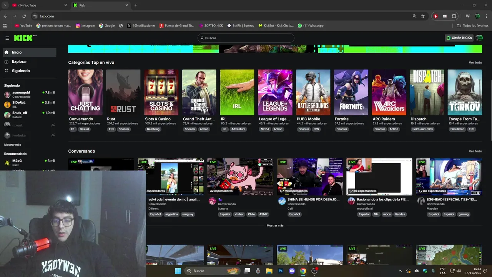Click the KICK logo

tap(25, 38)
